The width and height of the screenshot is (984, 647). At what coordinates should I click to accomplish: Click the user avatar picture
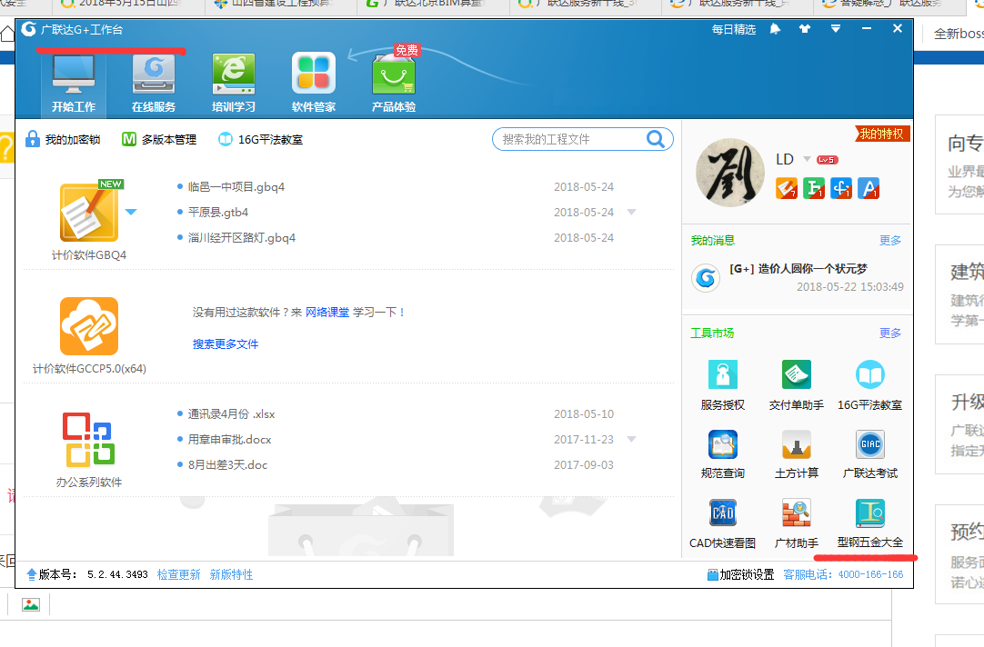pos(730,173)
